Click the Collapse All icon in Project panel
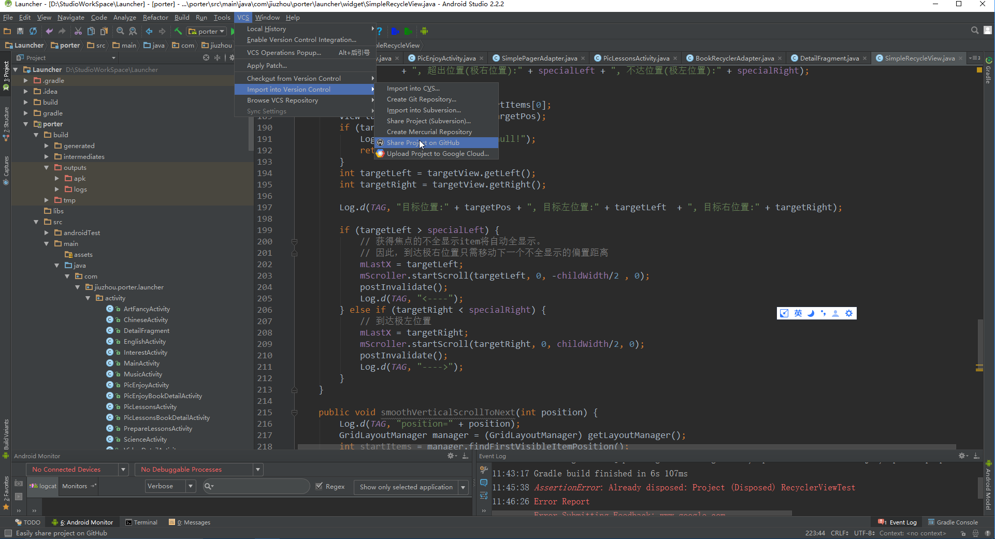 [x=218, y=57]
